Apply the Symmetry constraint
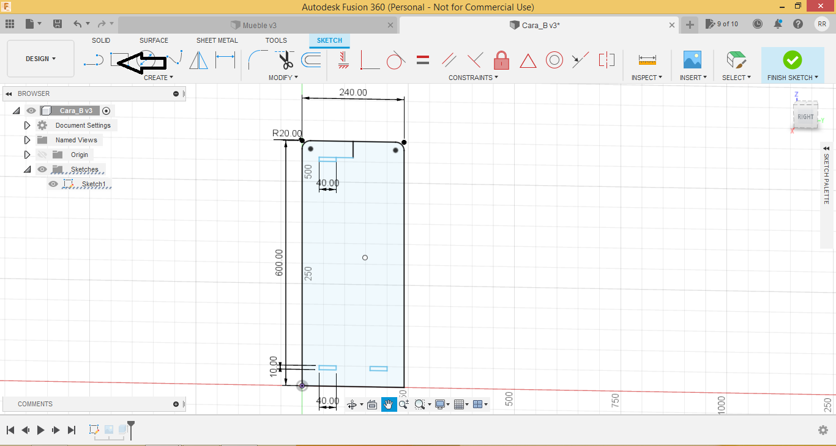Viewport: 836px width, 446px height. tap(606, 60)
